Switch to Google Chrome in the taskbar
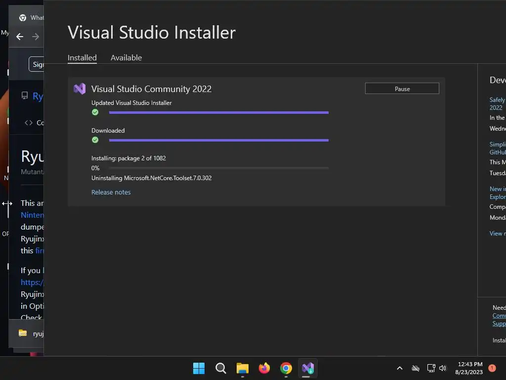 (286, 368)
